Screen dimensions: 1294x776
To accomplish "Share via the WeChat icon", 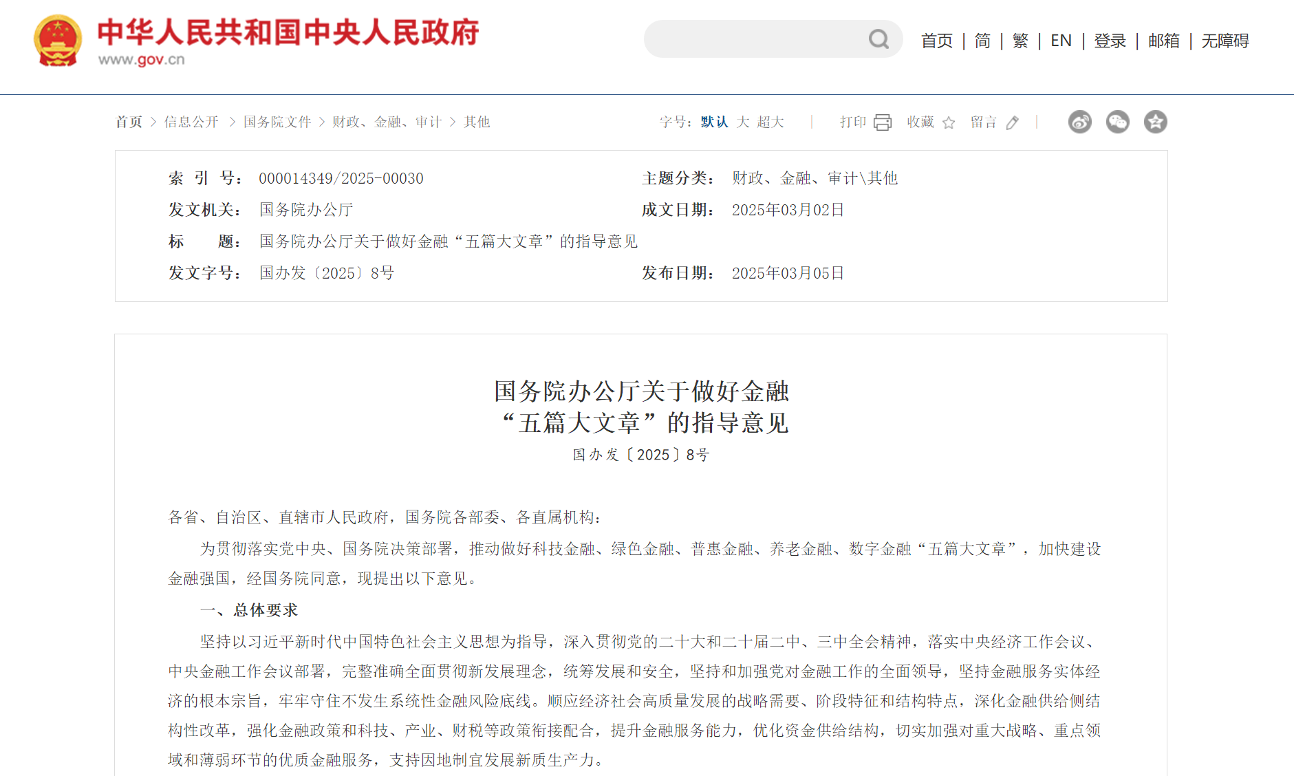I will (1117, 122).
